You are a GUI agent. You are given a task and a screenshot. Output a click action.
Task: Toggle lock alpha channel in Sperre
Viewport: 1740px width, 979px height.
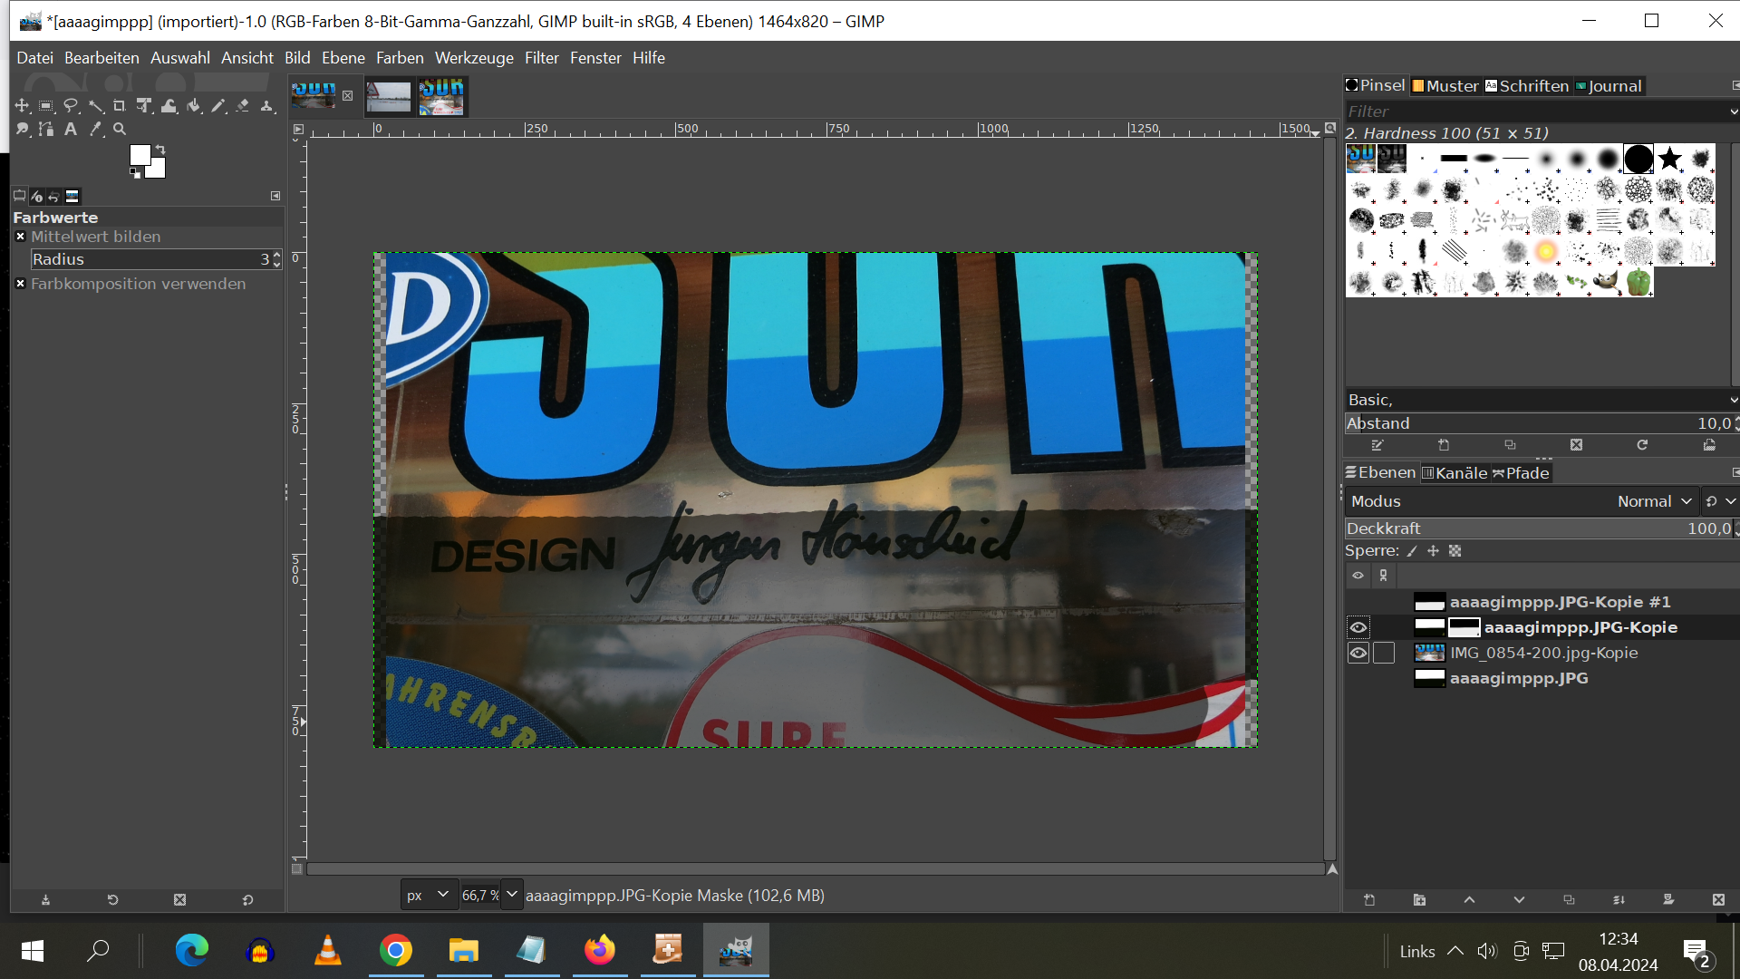(x=1455, y=551)
